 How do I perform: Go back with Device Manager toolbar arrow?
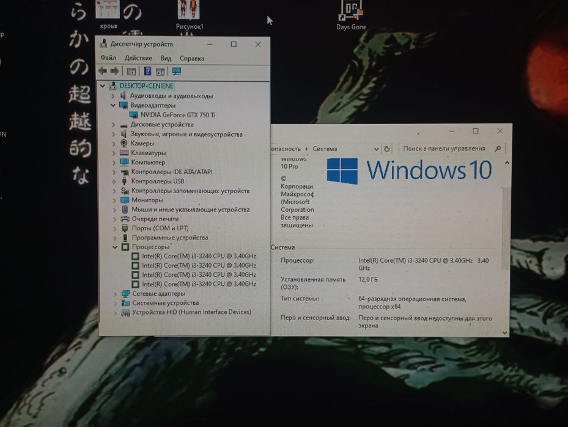point(103,71)
